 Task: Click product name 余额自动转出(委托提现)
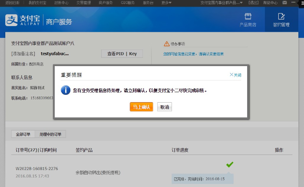click(98, 173)
